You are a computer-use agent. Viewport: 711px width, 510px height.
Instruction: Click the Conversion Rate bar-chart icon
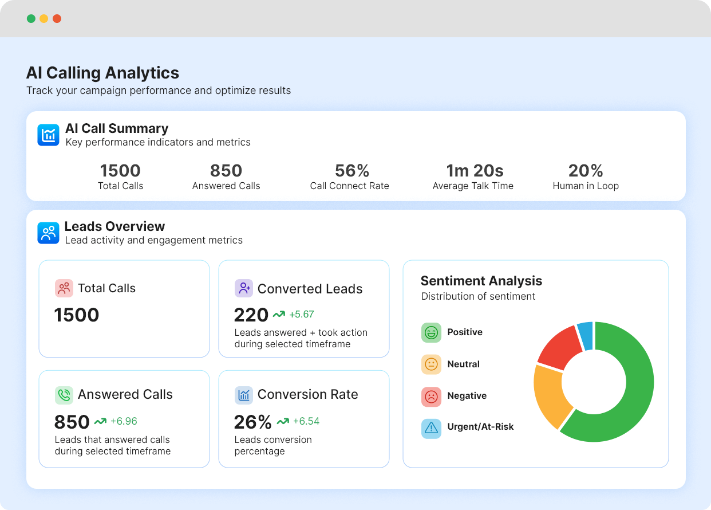[243, 395]
